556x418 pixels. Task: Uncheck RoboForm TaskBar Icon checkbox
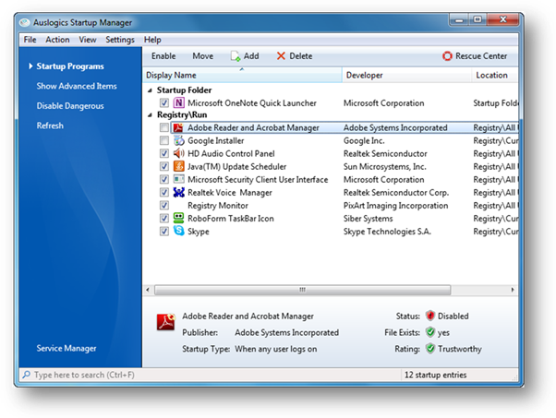163,218
